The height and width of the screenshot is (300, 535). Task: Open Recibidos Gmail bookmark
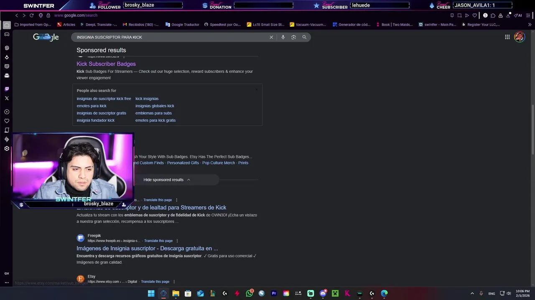tap(140, 25)
